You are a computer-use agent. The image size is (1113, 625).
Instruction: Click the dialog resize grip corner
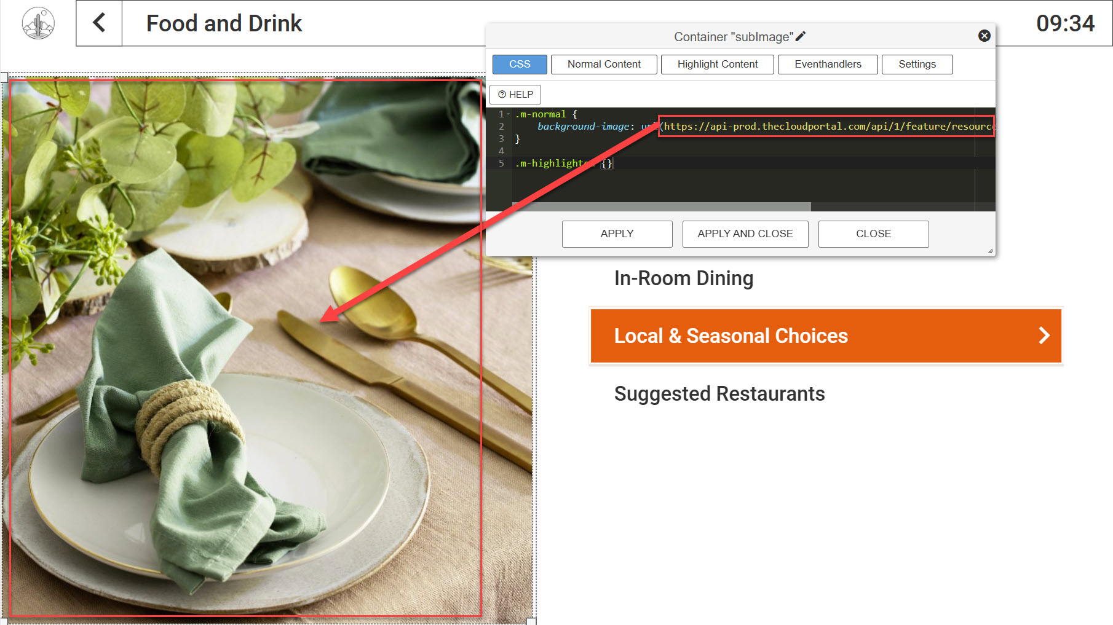(x=990, y=251)
